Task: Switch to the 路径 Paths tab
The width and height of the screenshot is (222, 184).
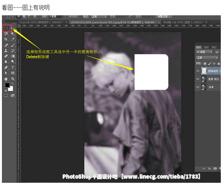Action: 214,47
